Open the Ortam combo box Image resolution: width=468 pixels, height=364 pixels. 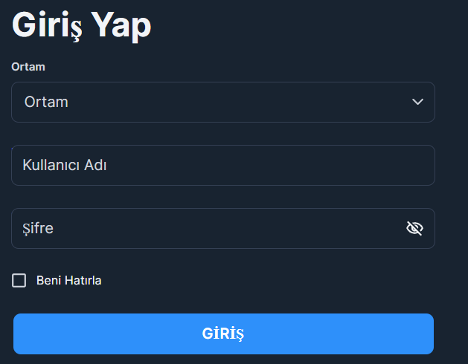(x=223, y=102)
